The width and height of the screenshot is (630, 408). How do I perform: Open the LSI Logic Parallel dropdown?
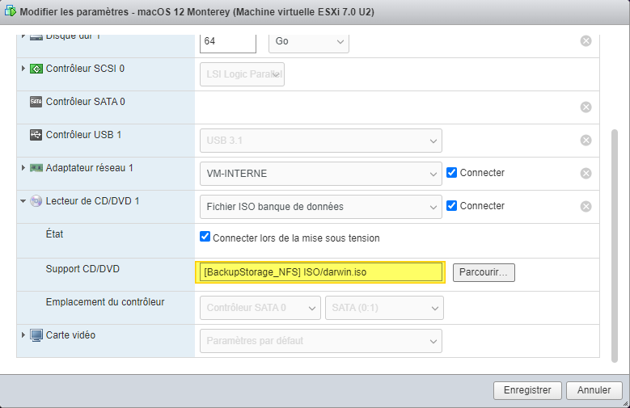coord(243,74)
